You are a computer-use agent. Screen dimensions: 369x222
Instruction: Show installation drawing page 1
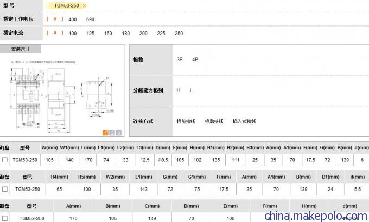(x=106, y=133)
